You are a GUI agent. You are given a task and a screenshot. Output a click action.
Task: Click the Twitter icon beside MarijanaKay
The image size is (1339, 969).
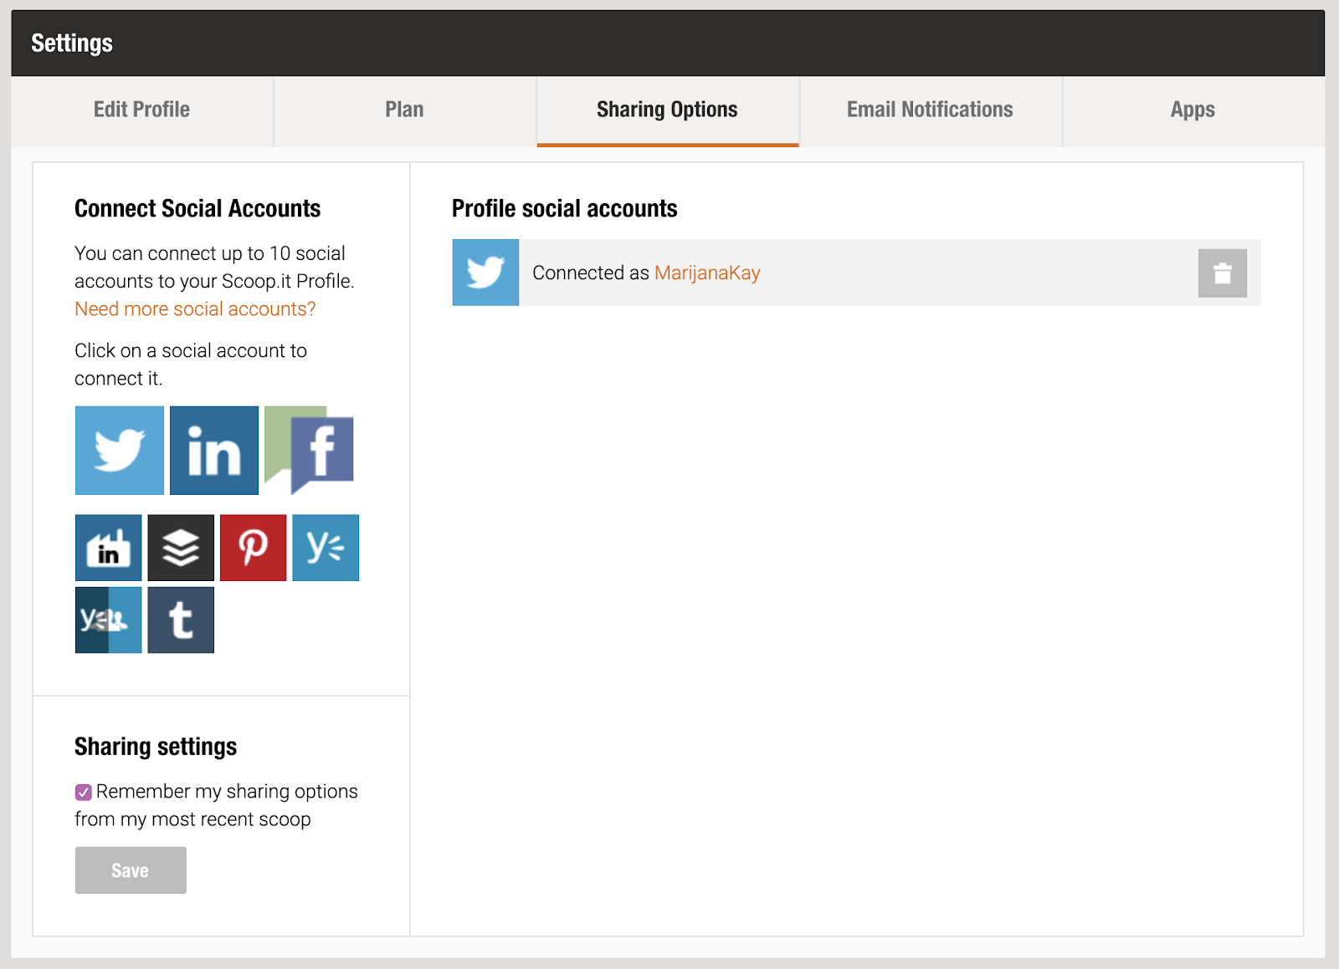[x=485, y=273]
